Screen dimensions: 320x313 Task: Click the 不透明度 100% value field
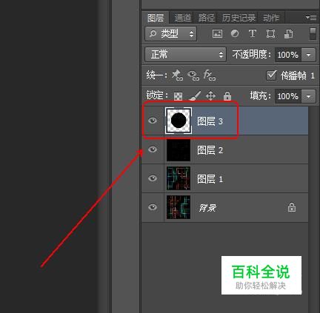pyautogui.click(x=288, y=55)
